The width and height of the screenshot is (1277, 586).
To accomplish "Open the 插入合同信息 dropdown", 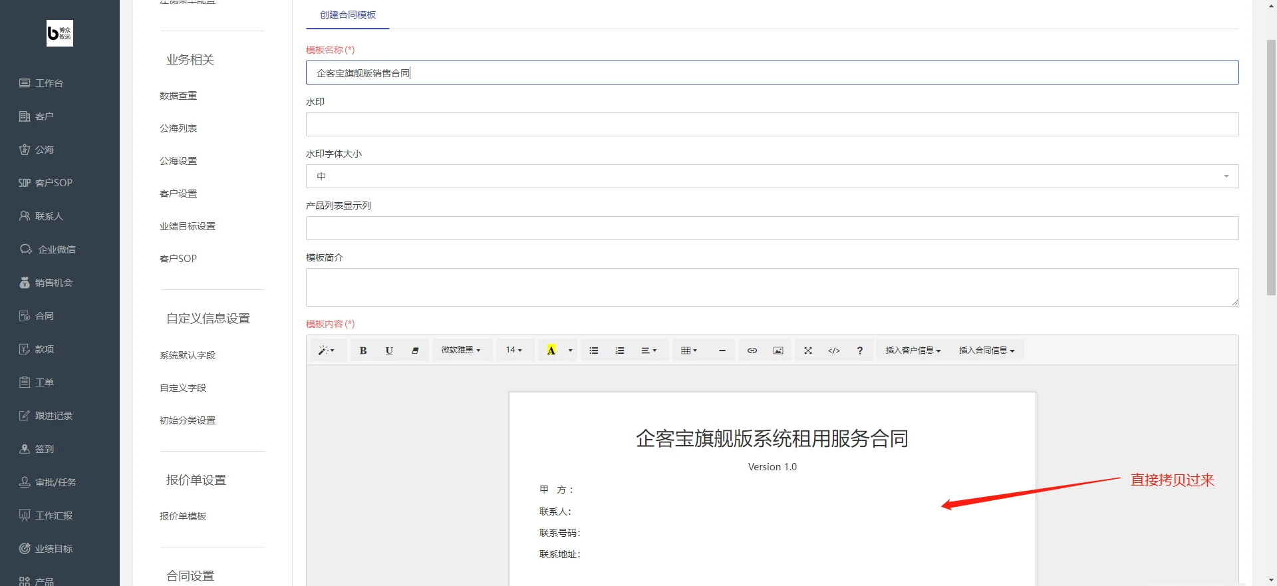I will pyautogui.click(x=987, y=351).
